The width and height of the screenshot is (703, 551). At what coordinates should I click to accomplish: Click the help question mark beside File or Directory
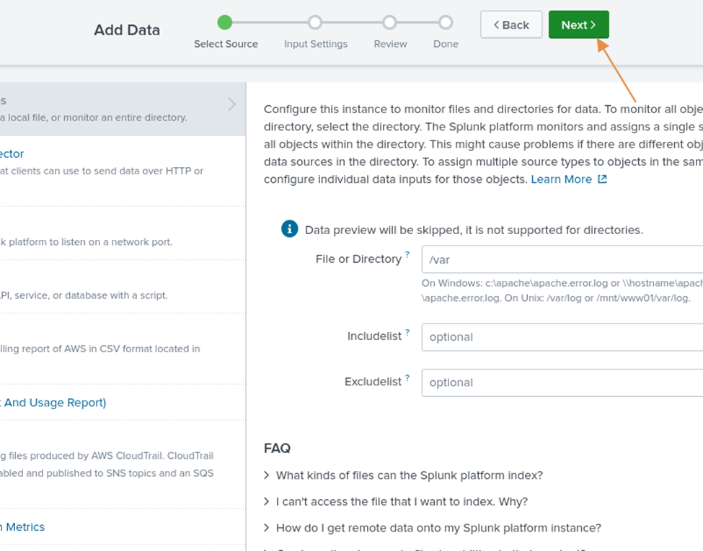click(x=407, y=254)
